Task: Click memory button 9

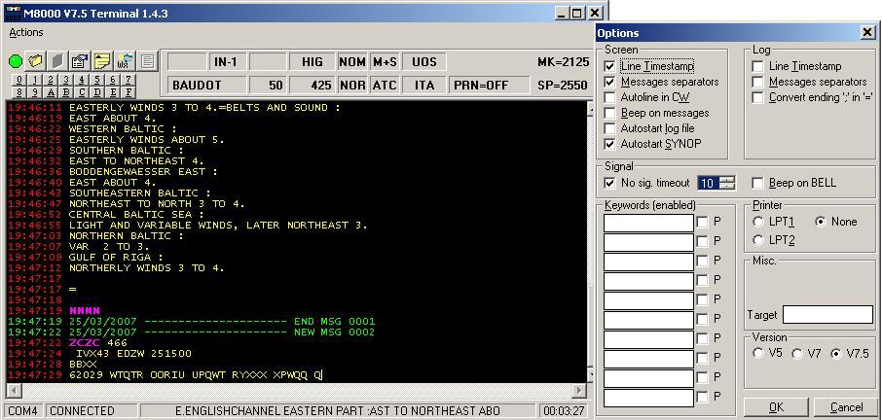Action: (x=35, y=92)
